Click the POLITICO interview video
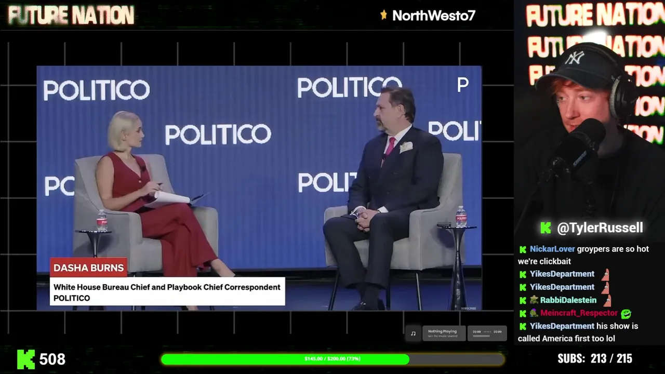 coord(259,188)
